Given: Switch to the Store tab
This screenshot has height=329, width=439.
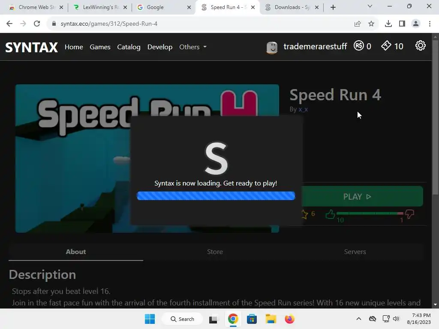Looking at the screenshot, I should [x=215, y=252].
